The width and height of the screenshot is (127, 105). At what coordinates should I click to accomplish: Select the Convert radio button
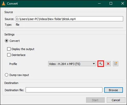click(x=6, y=41)
